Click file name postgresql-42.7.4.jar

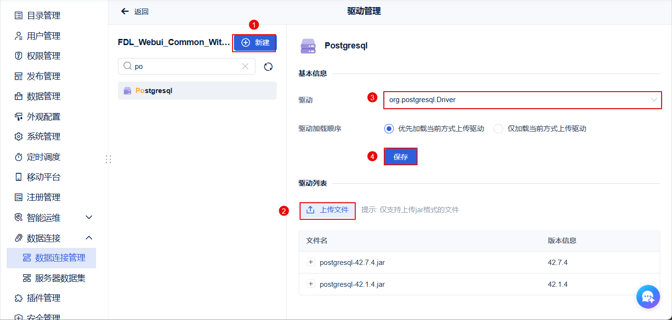[x=352, y=263]
